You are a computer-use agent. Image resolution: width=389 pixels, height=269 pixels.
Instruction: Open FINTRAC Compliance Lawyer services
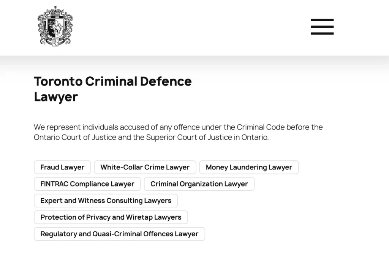[x=87, y=184]
